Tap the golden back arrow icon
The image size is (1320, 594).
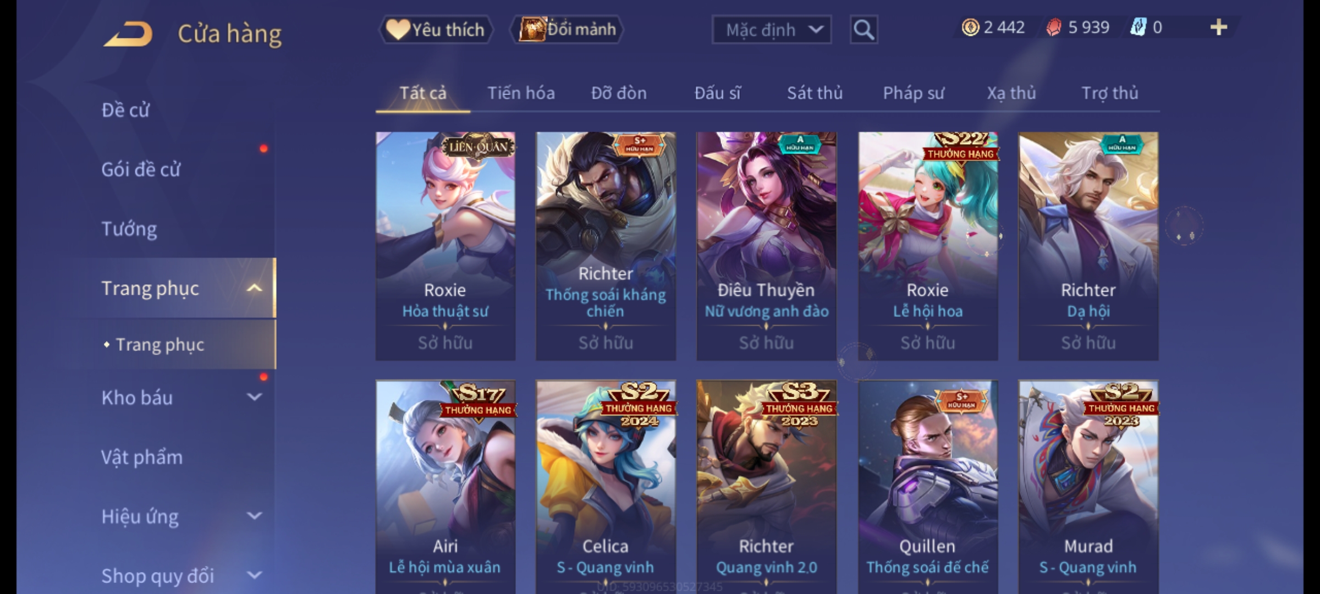(128, 34)
